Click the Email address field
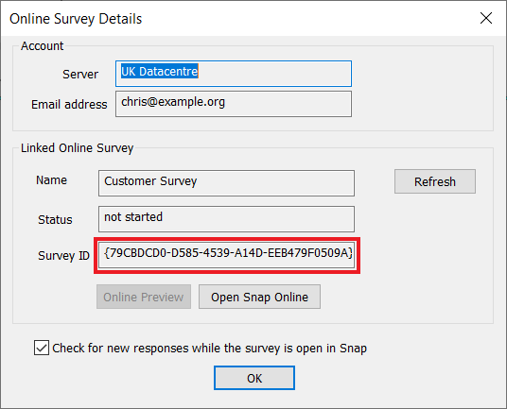 coord(234,104)
